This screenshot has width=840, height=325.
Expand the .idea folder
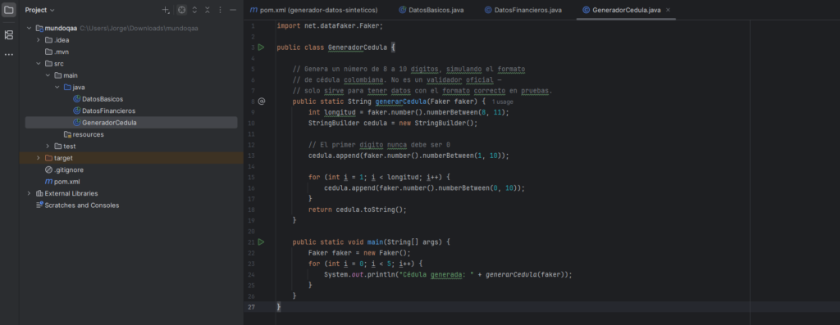[38, 40]
